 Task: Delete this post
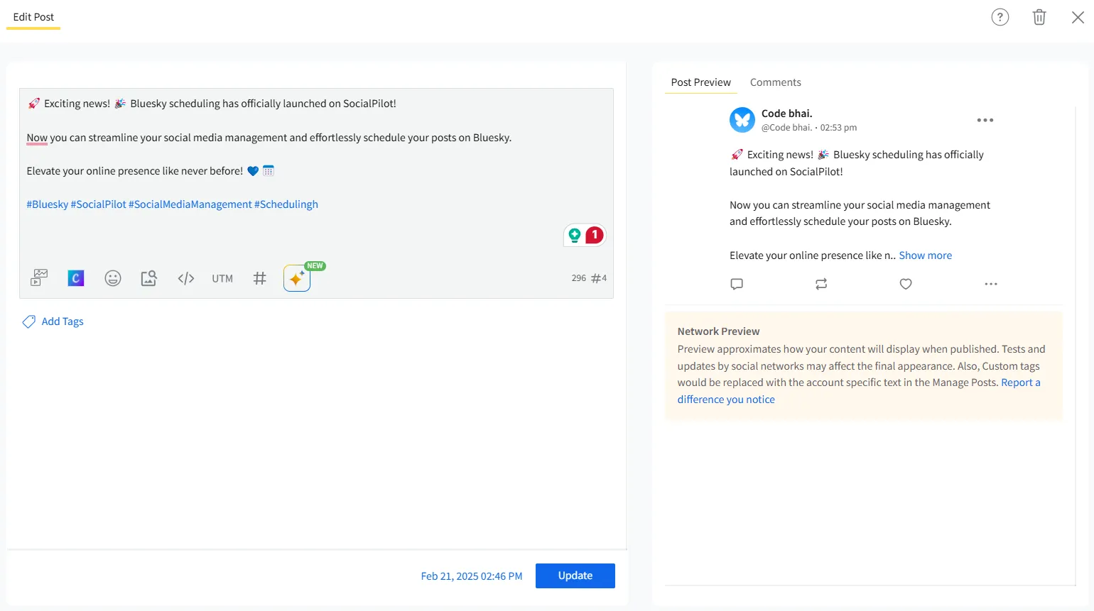point(1039,16)
